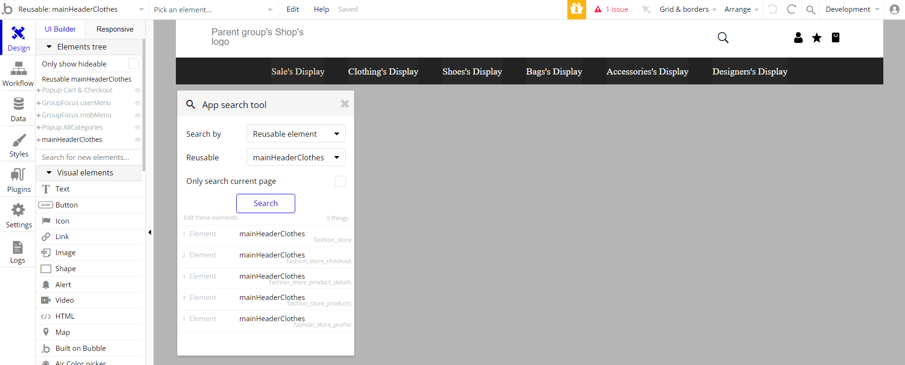Open the Reusable mainHeaderClothes dropdown
The height and width of the screenshot is (365, 905).
(x=296, y=157)
